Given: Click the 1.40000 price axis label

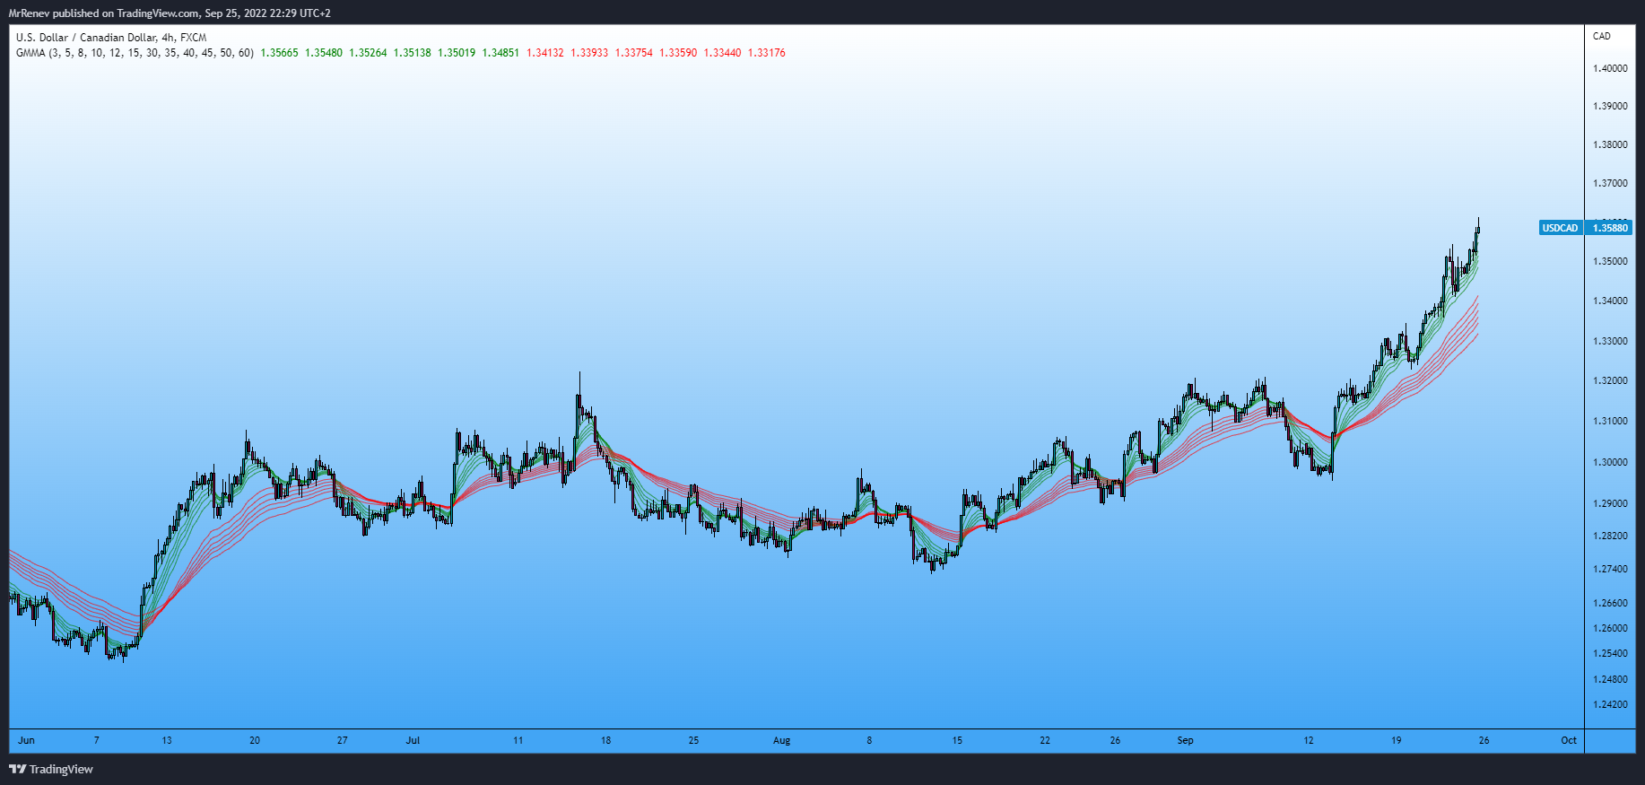Looking at the screenshot, I should (1610, 68).
